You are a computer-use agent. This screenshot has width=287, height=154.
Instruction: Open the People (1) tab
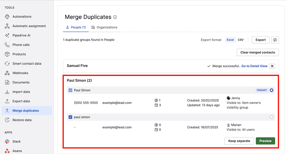[76, 27]
